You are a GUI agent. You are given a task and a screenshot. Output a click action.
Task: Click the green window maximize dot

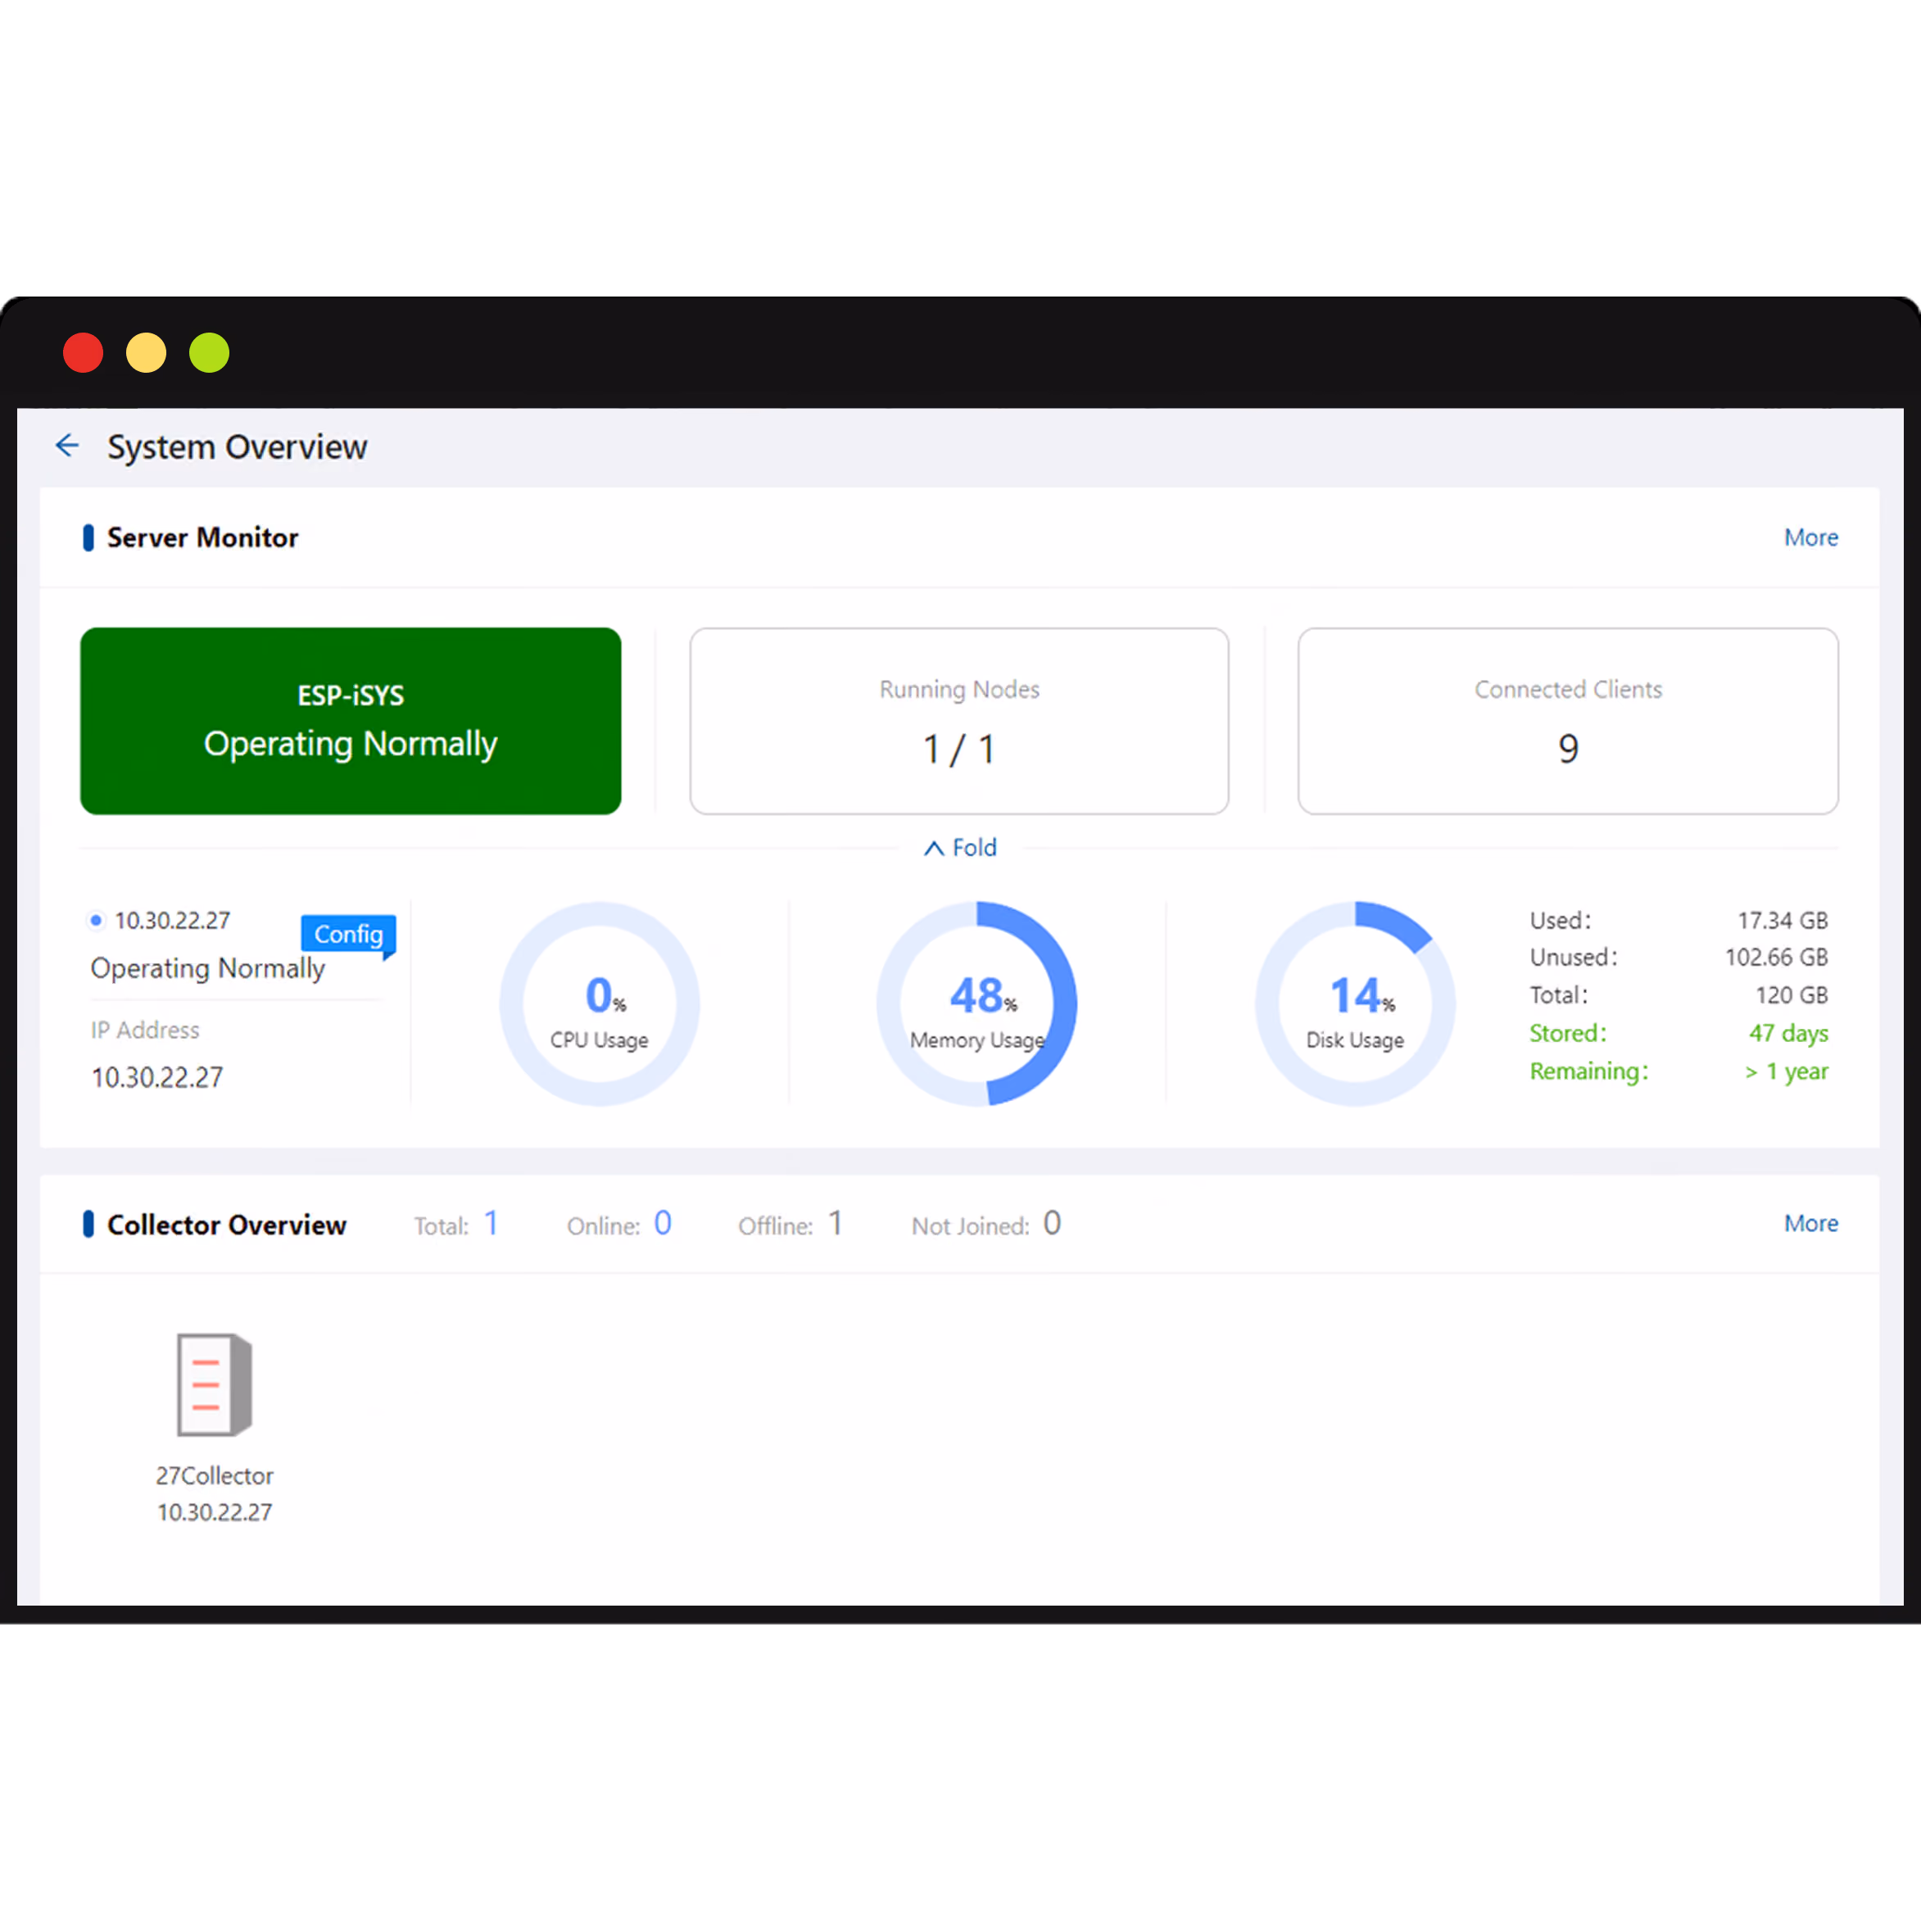209,353
